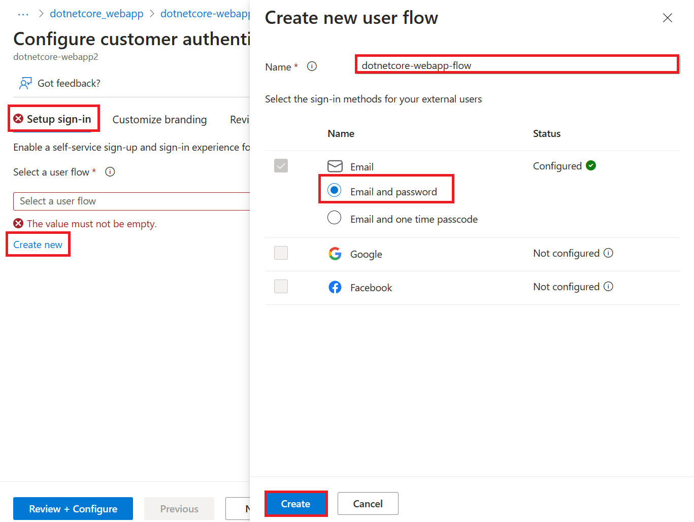Click the error icon on Setup sign-in
The height and width of the screenshot is (522, 694).
[18, 118]
